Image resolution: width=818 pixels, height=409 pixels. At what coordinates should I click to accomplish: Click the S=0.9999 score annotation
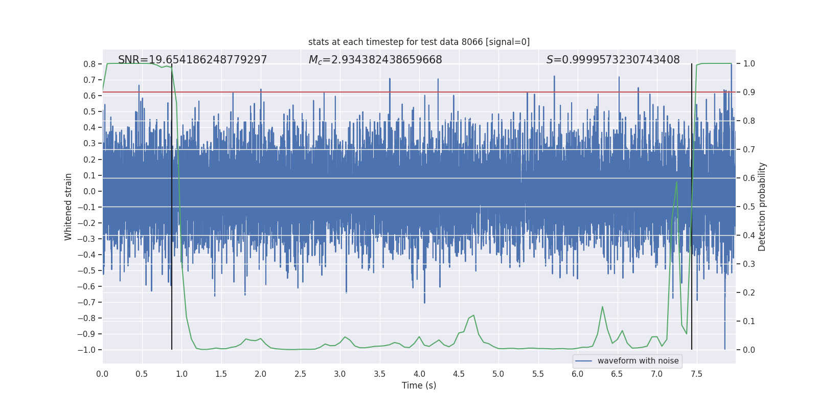pos(613,60)
